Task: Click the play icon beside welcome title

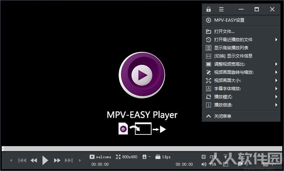Action: pyautogui.click(x=92, y=157)
